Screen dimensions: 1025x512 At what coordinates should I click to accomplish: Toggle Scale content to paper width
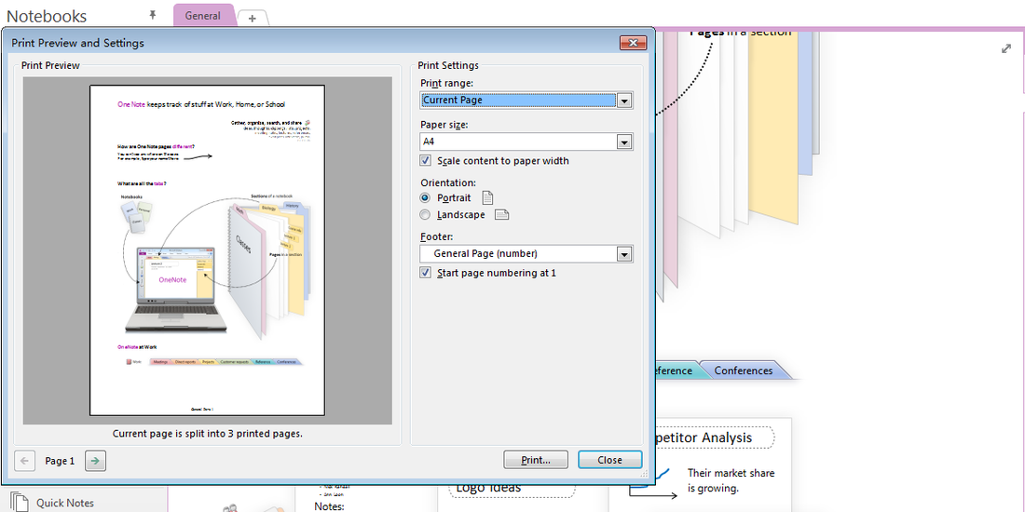(x=425, y=161)
